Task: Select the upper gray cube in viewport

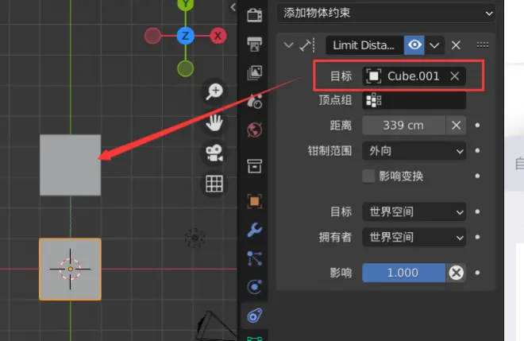Action: pyautogui.click(x=70, y=165)
